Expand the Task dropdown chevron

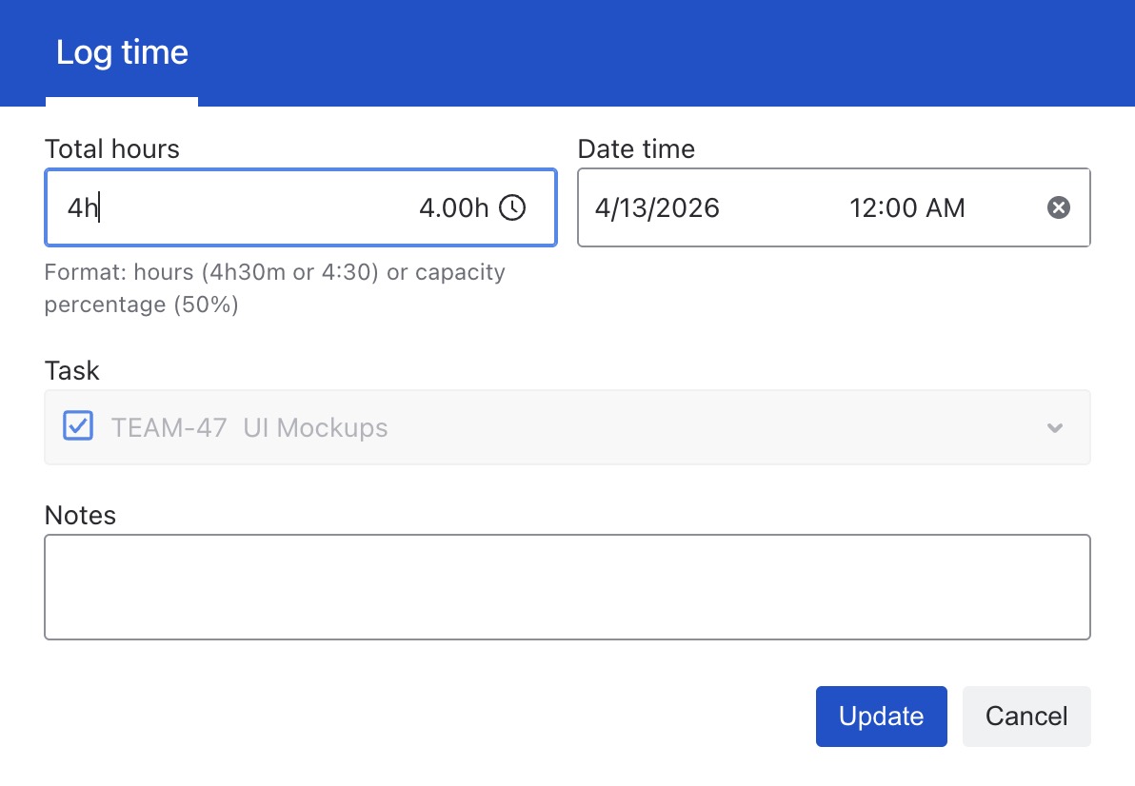(x=1054, y=428)
